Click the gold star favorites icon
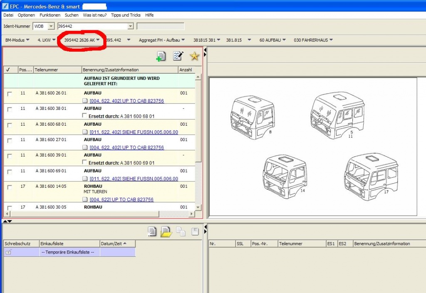This screenshot has height=293, width=426. click(x=195, y=56)
